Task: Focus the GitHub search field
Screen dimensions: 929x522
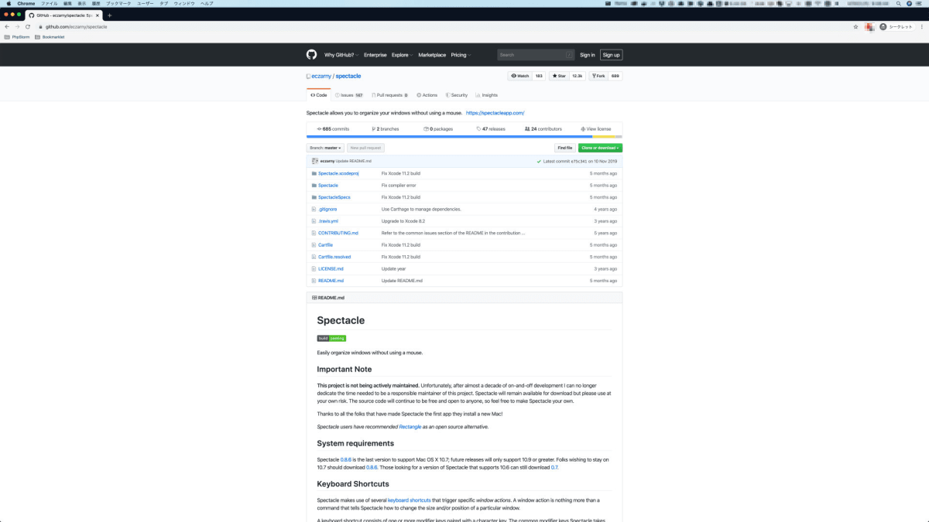Action: coord(536,55)
